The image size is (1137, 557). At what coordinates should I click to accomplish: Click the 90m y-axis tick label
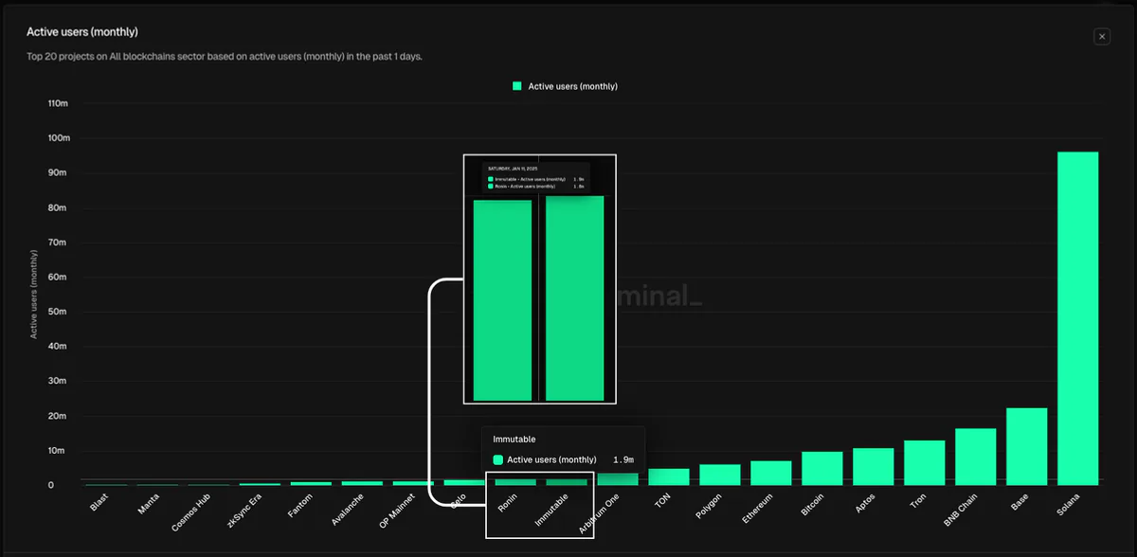coord(60,172)
